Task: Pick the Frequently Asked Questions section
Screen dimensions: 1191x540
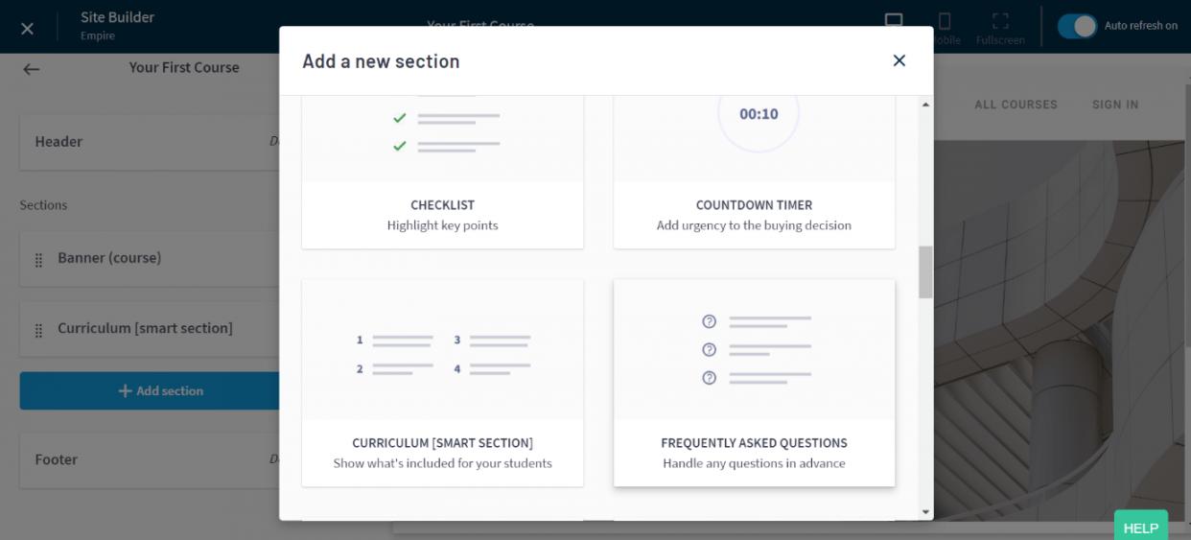Action: coord(754,382)
